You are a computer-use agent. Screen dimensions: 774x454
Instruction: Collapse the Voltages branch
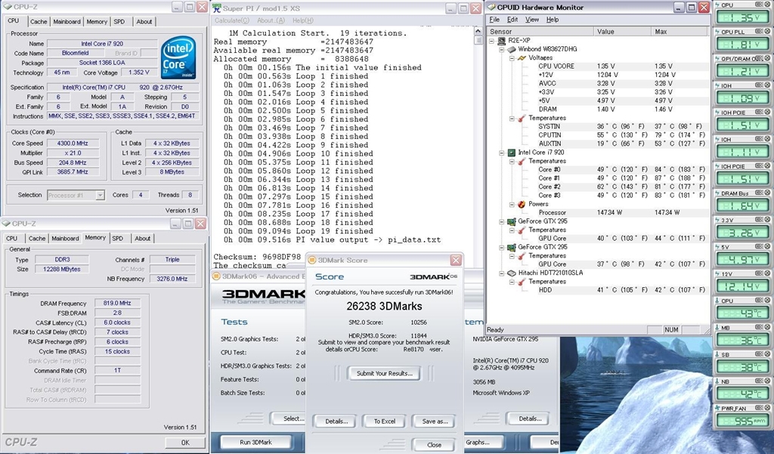pos(512,58)
